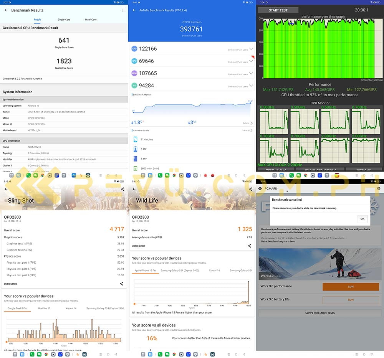
Task: Share from the Sling Shot header
Action: [x=123, y=189]
